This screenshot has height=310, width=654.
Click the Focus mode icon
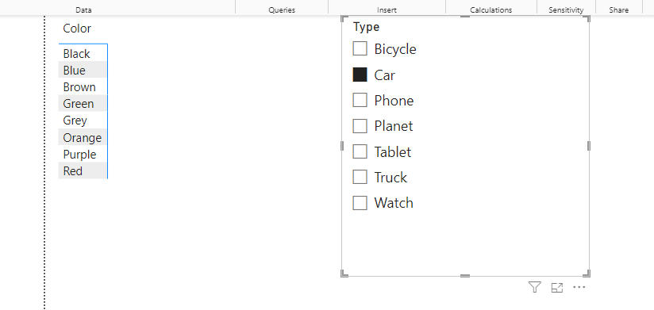point(557,288)
